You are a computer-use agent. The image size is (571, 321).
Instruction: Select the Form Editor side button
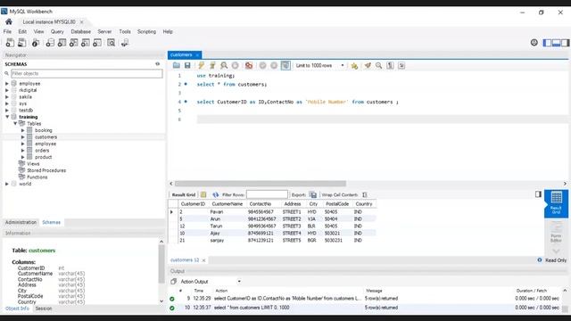(x=556, y=232)
